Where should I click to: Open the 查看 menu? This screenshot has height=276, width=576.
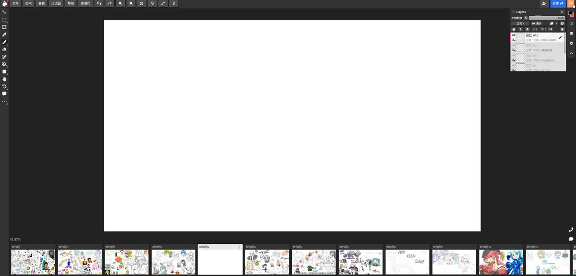42,3
